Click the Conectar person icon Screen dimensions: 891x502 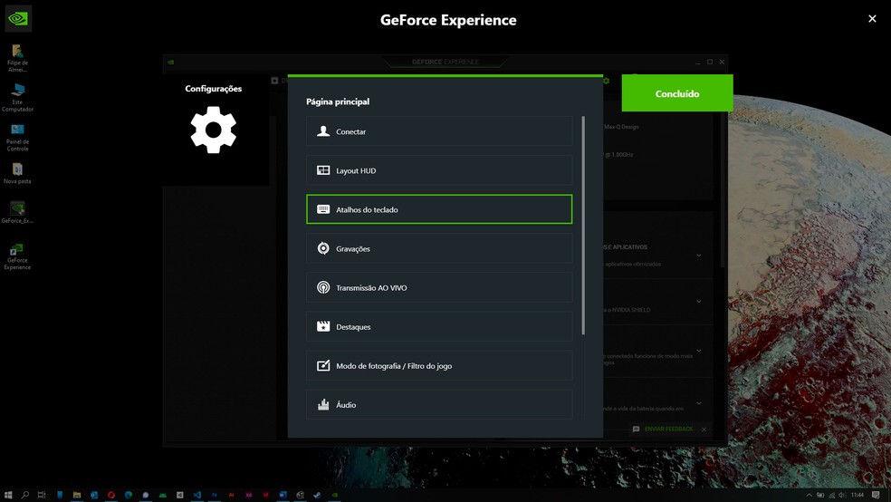click(x=323, y=131)
